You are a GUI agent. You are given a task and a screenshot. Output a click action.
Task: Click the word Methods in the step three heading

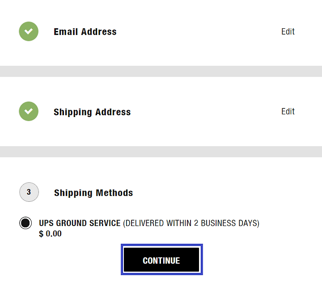click(114, 193)
